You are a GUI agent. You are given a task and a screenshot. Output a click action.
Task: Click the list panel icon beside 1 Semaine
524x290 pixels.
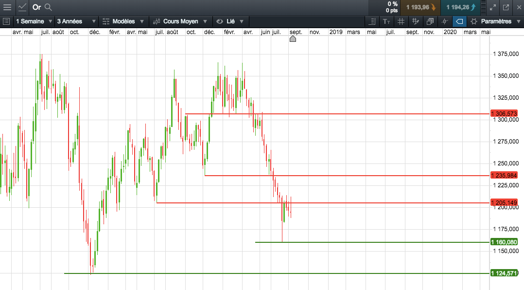click(x=6, y=21)
